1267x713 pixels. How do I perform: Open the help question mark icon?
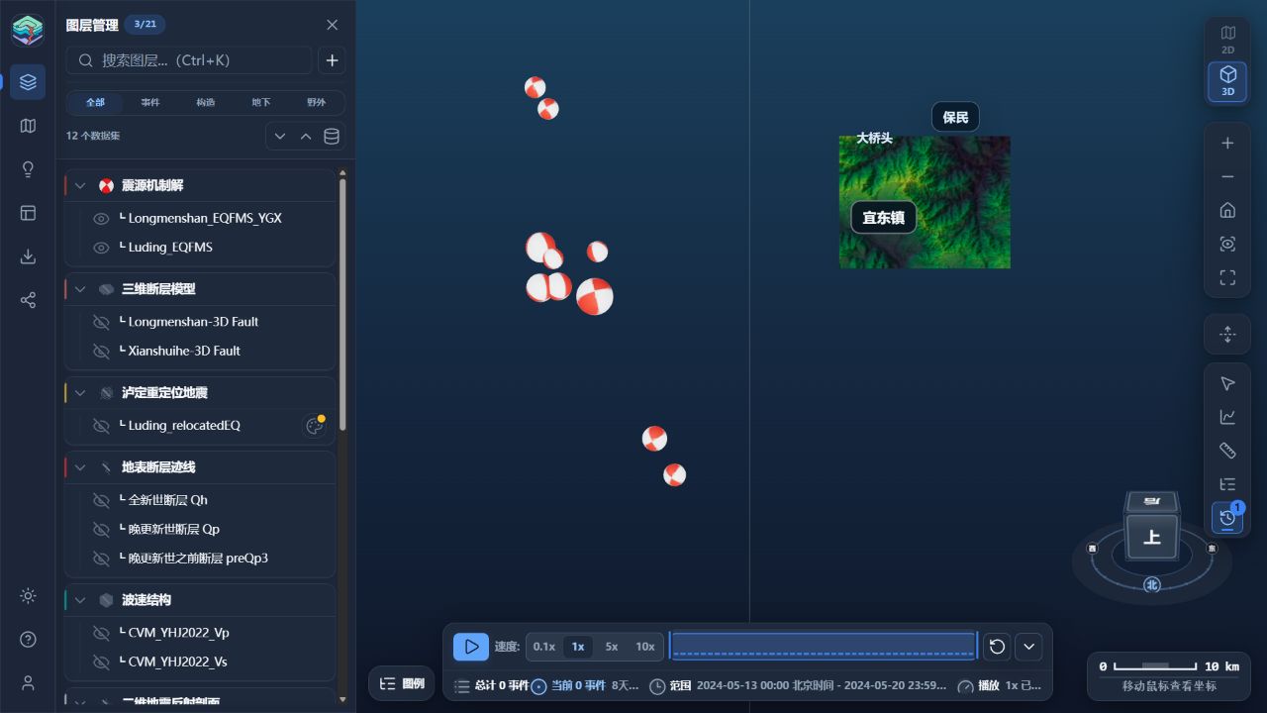click(x=28, y=640)
